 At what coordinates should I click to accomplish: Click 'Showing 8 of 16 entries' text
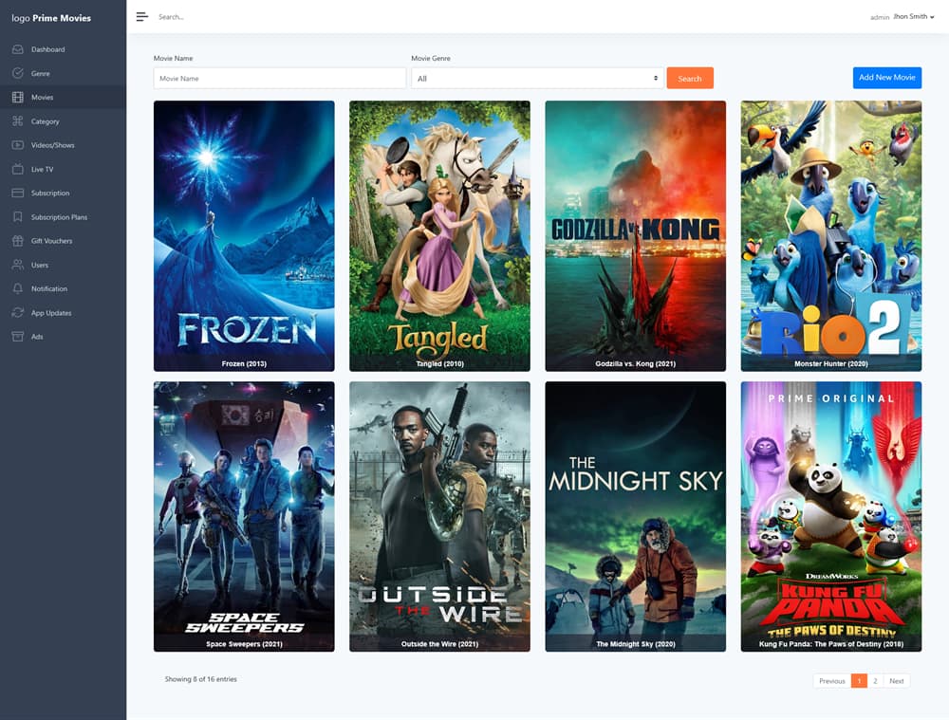click(x=201, y=679)
